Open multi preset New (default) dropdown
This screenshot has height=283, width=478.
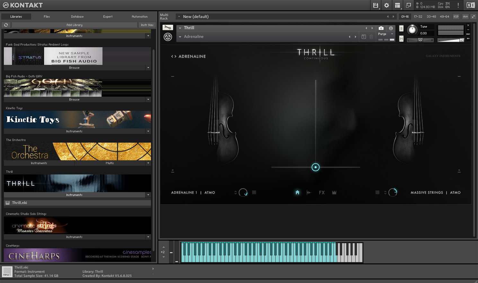[179, 16]
